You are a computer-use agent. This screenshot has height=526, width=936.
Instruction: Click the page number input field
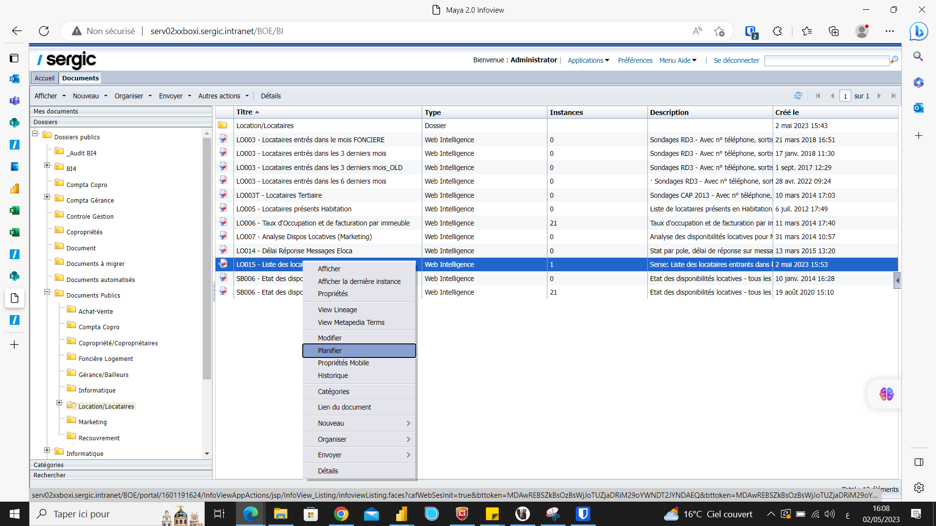pos(845,96)
